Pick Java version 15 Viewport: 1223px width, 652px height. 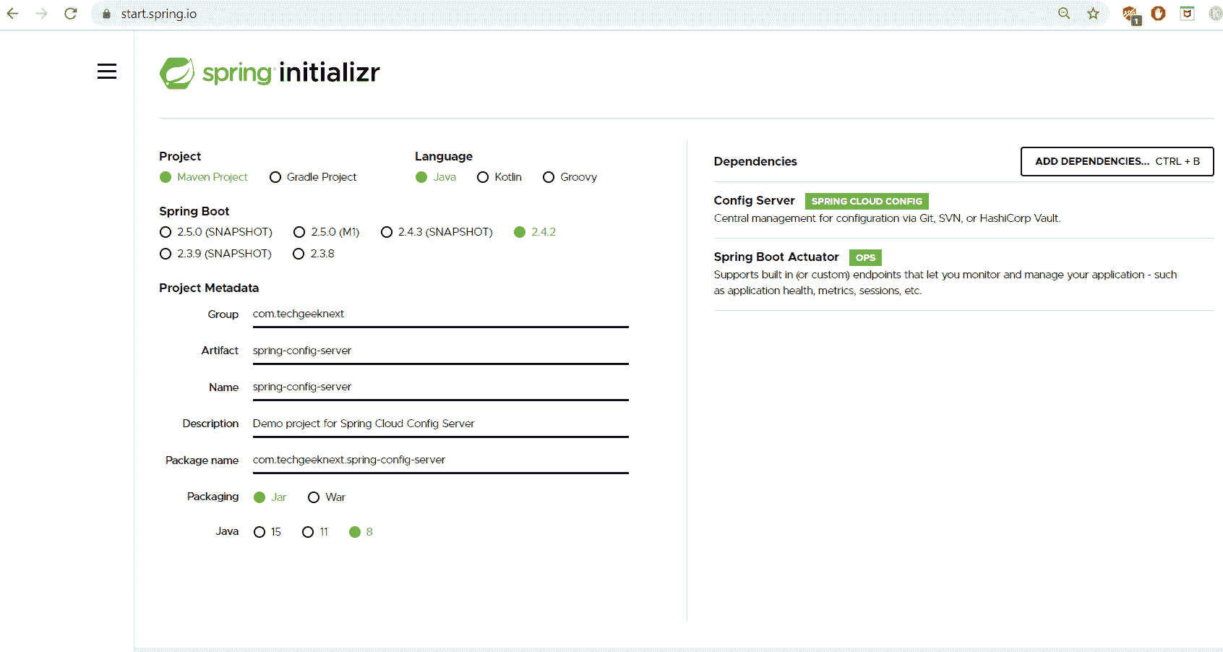click(x=267, y=532)
